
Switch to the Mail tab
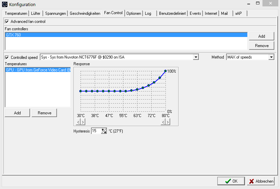pyautogui.click(x=226, y=13)
